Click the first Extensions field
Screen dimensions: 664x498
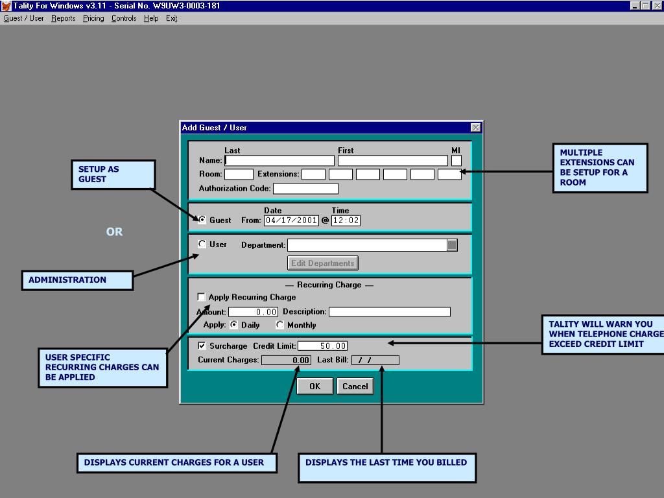(x=313, y=174)
